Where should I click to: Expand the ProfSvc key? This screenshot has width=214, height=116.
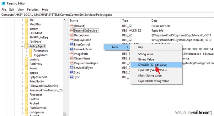pyautogui.click(x=22, y=99)
